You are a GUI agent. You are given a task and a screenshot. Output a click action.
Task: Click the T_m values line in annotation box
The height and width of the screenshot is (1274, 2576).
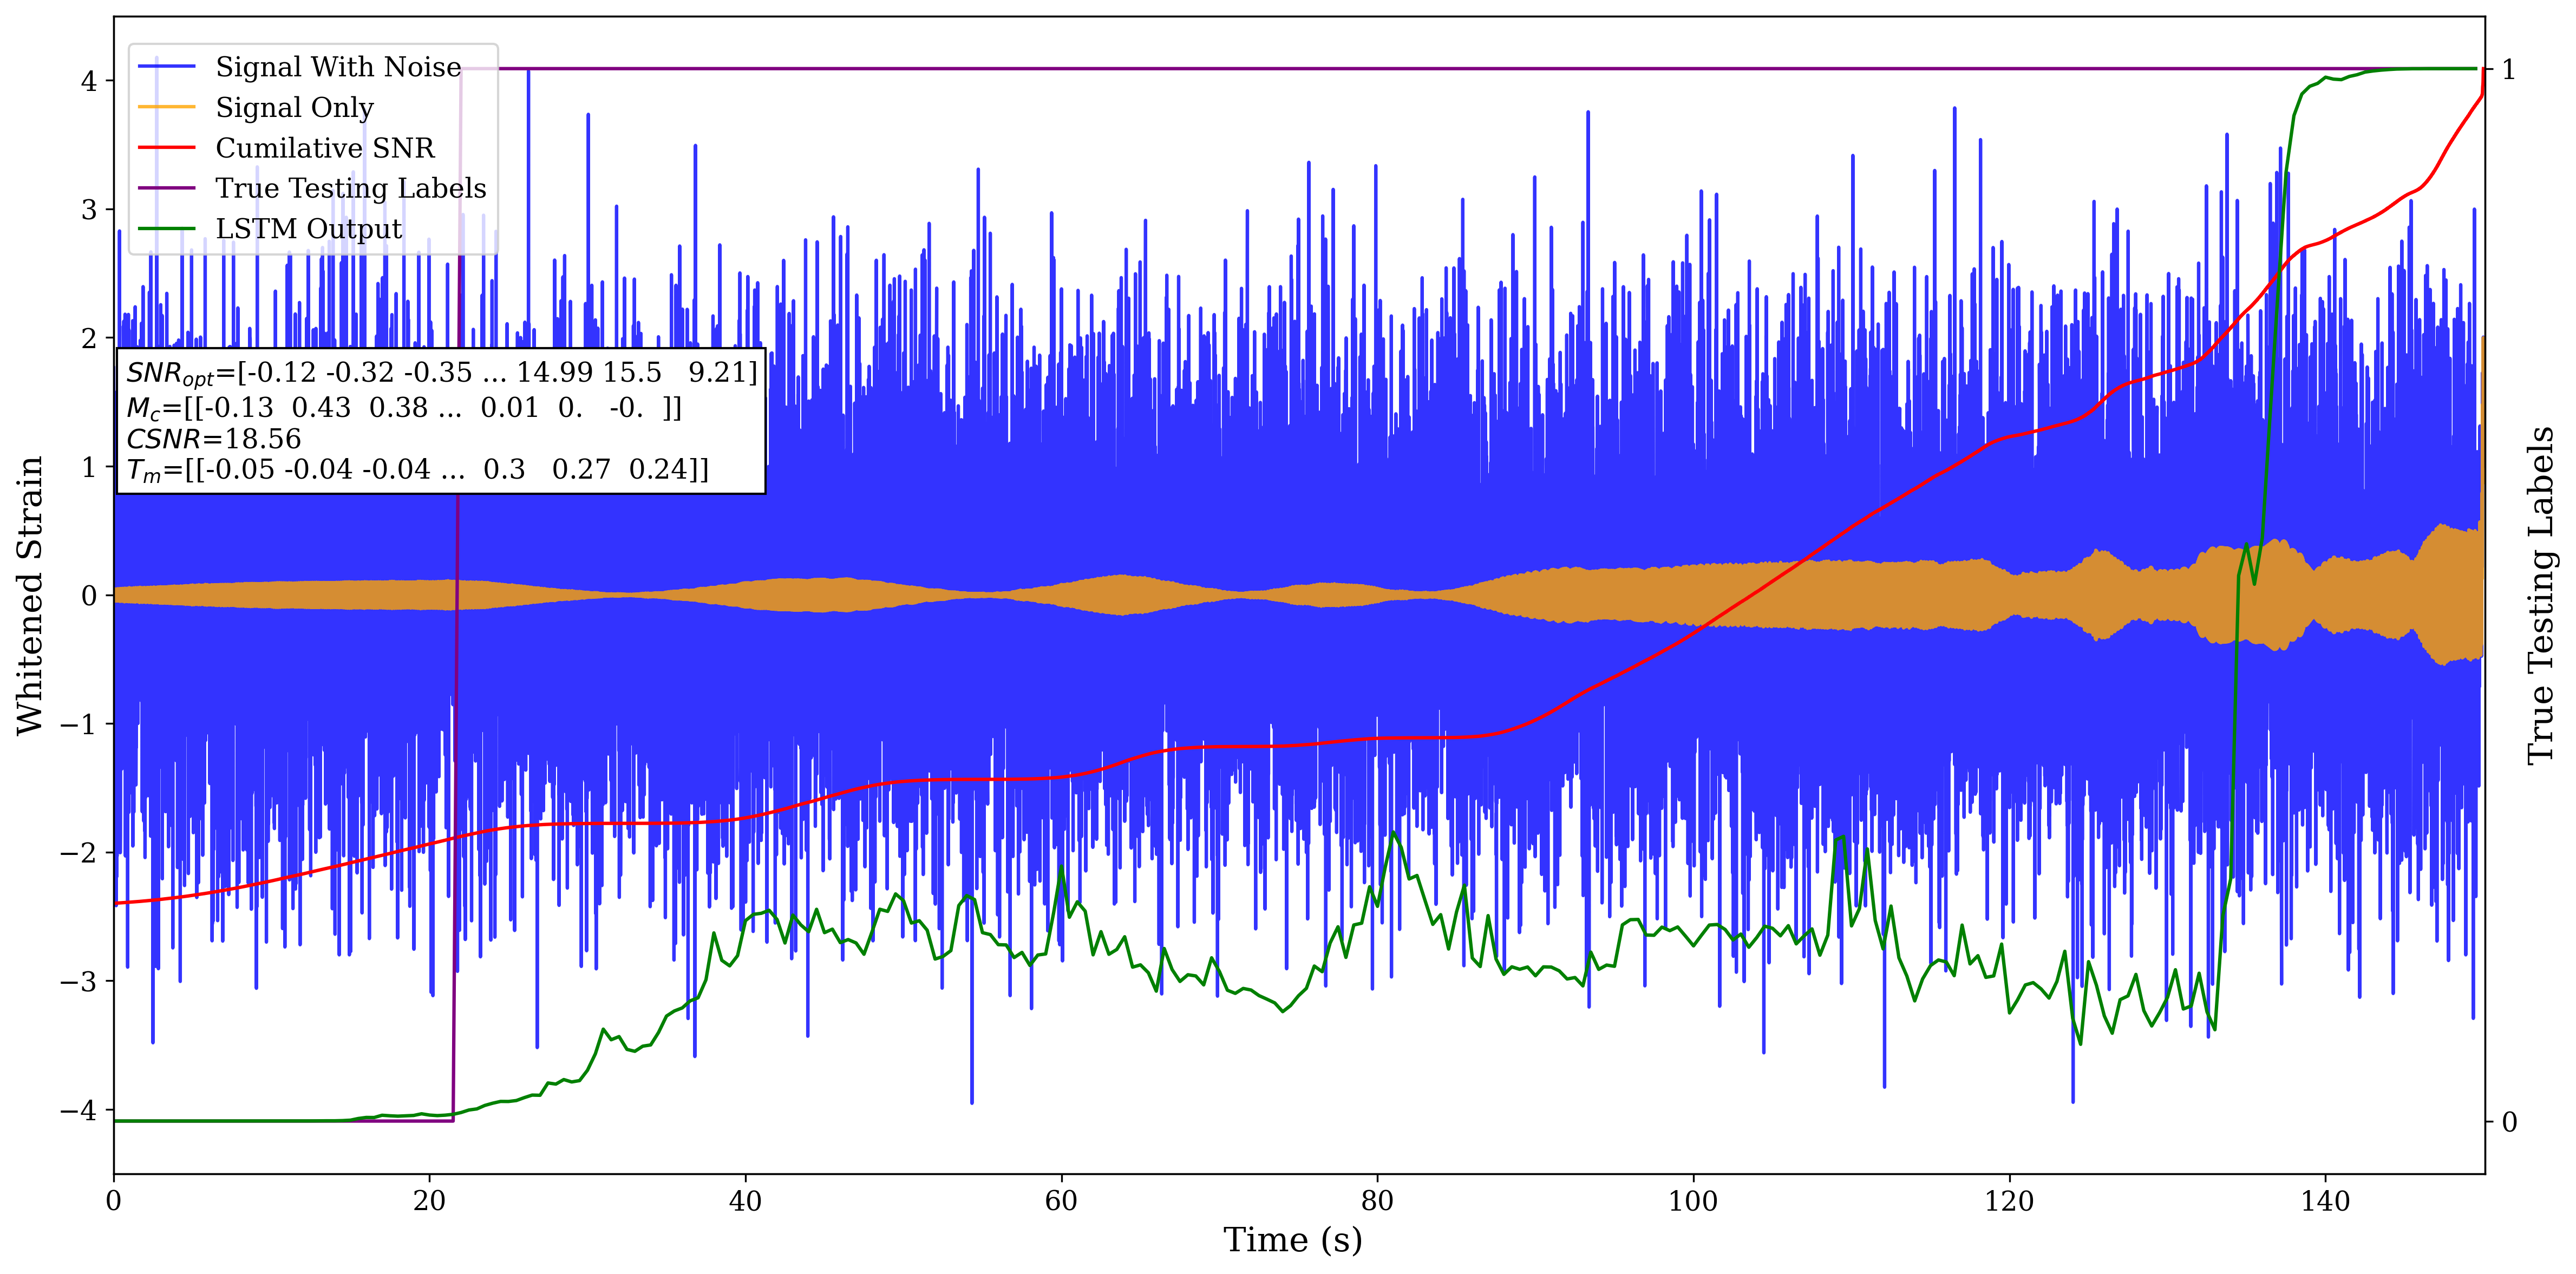(x=417, y=470)
